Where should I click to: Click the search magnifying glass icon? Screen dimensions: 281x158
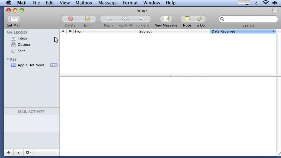click(x=222, y=19)
